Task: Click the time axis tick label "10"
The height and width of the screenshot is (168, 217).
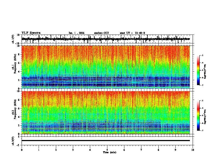Action: (x=193, y=150)
